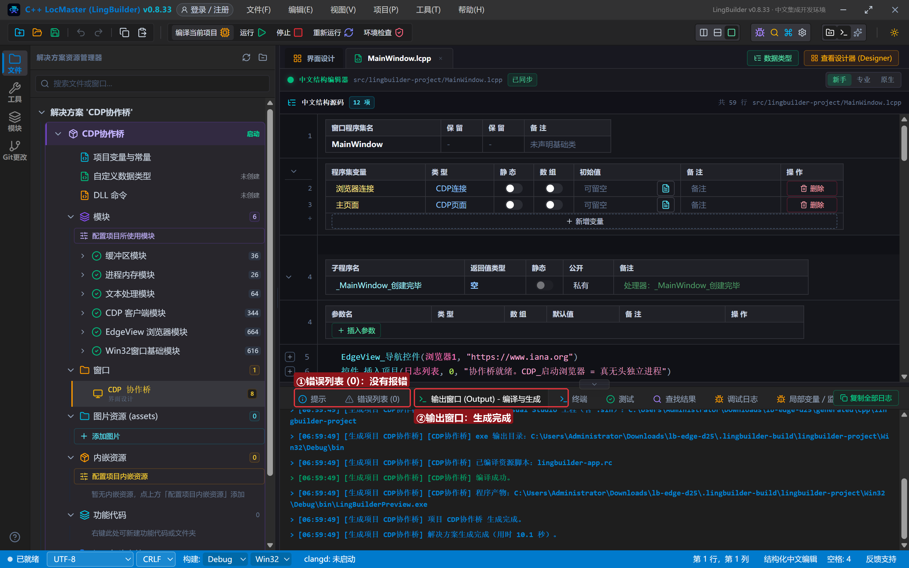Image resolution: width=909 pixels, height=568 pixels.
Task: Open settings with the gear icon
Action: tap(802, 33)
